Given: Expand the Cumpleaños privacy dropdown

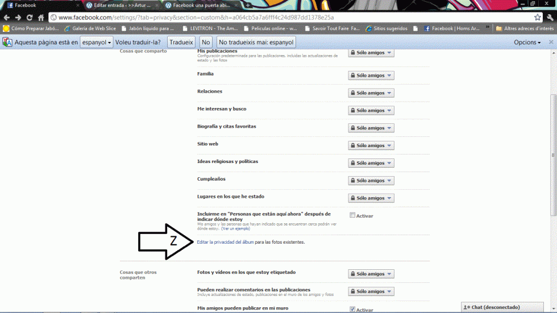Looking at the screenshot, I should pos(371,181).
